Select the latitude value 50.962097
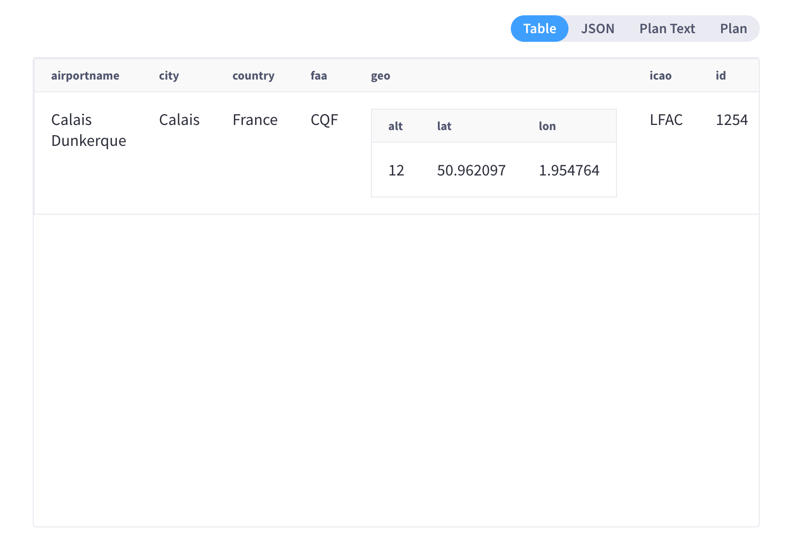 471,170
